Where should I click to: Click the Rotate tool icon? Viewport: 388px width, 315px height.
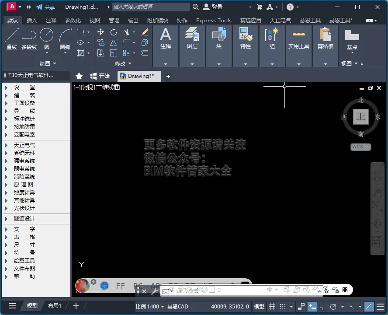(114, 32)
